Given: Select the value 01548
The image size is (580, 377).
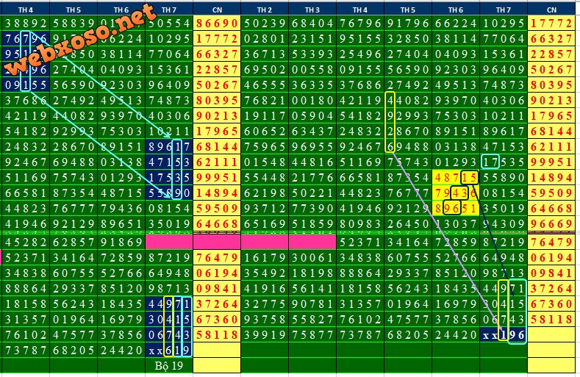Looking at the screenshot, I should (265, 162).
